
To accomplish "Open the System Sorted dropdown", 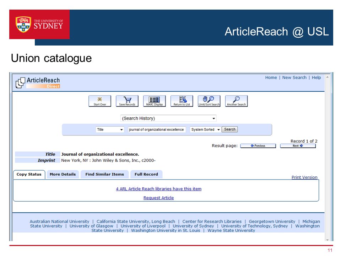I will click(205, 129).
